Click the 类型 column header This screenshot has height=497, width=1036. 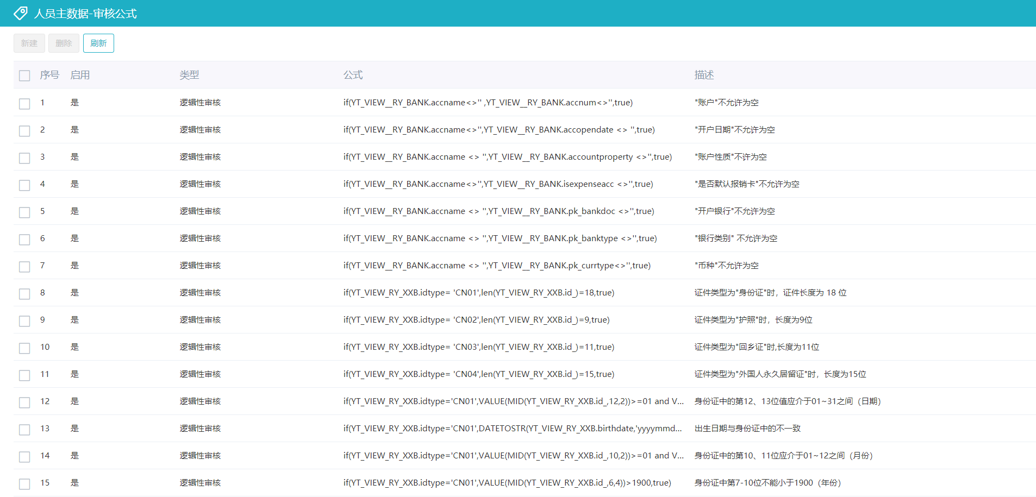189,75
